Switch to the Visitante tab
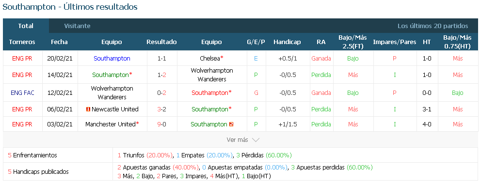This screenshot has height=184, width=481. (77, 26)
